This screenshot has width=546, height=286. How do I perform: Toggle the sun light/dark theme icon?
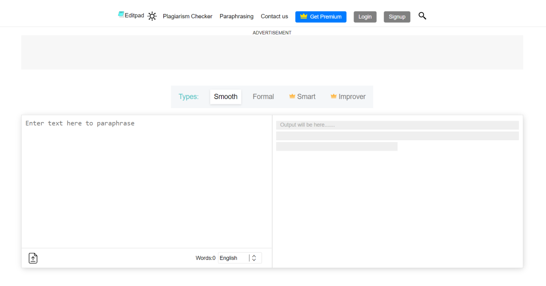click(152, 16)
